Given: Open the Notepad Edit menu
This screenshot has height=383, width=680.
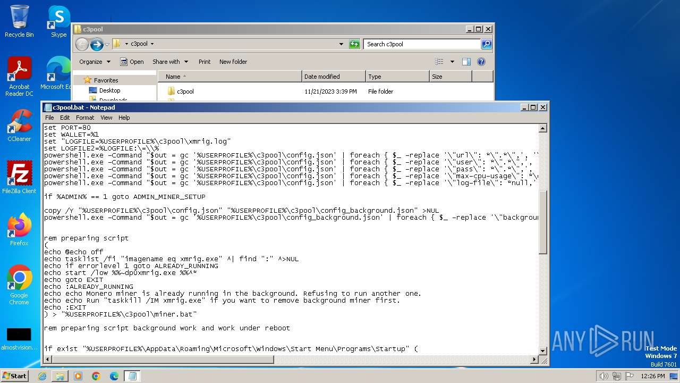Looking at the screenshot, I should click(65, 118).
